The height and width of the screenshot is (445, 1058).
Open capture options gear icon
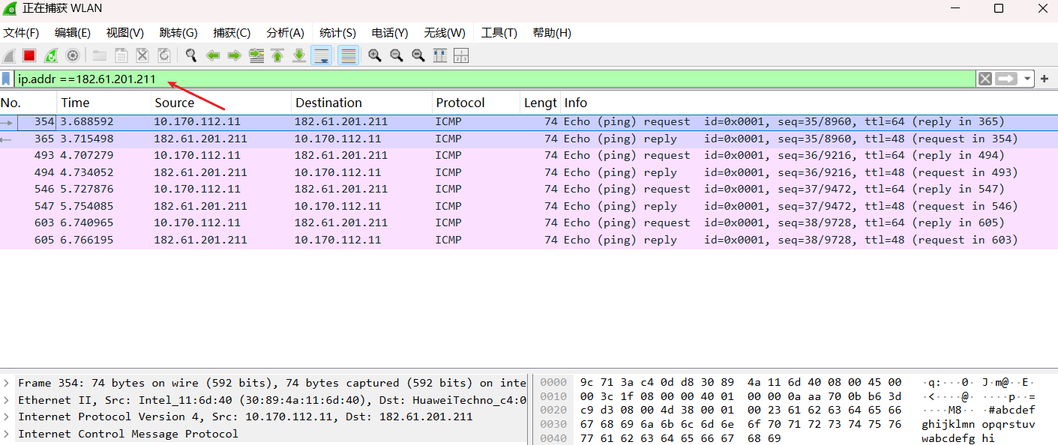tap(73, 55)
